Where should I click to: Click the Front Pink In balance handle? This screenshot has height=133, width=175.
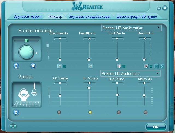[x=117, y=39]
